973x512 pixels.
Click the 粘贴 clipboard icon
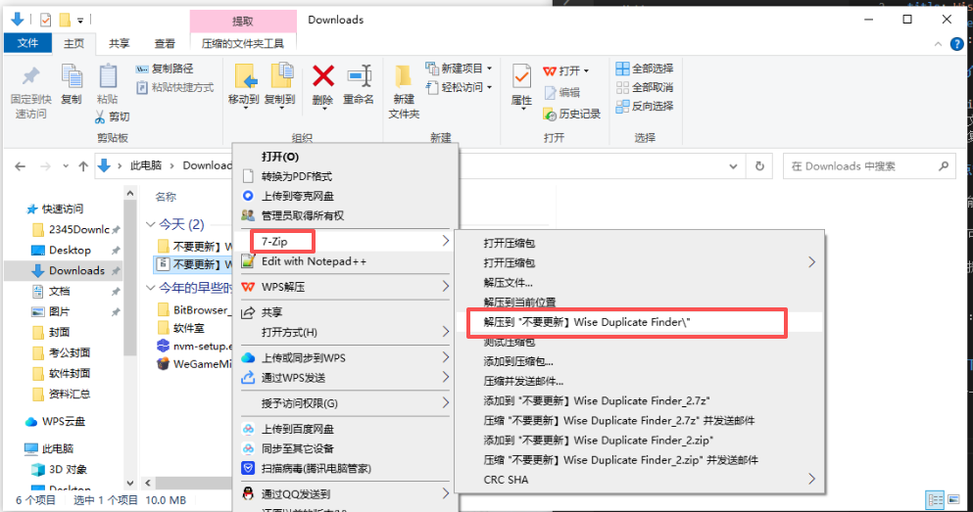pos(108,77)
